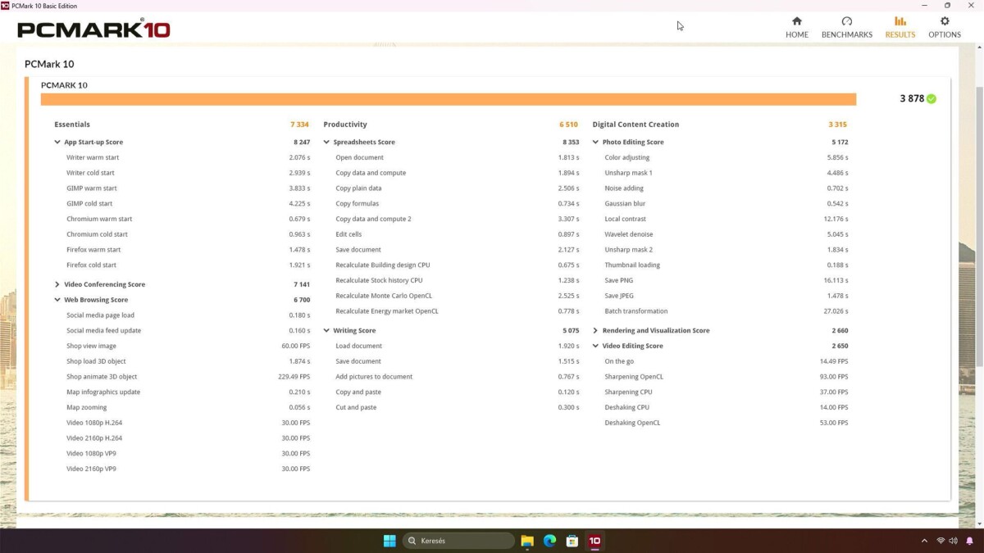Viewport: 984px width, 553px height.
Task: Launch Microsoft Edge from the taskbar
Action: click(x=549, y=541)
